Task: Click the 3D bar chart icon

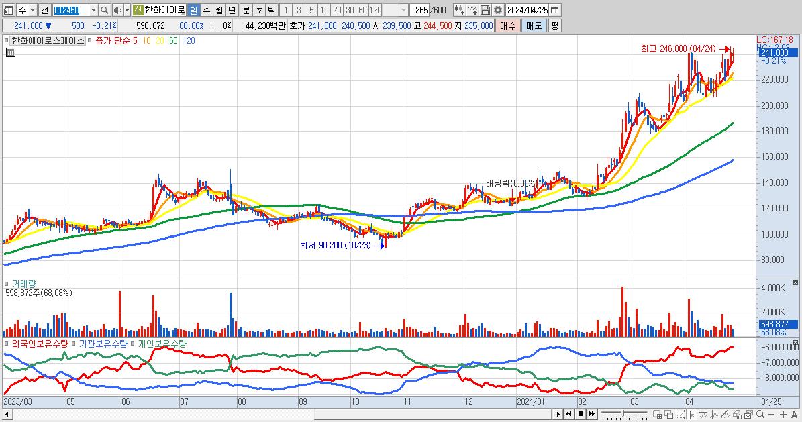Action: [737, 414]
